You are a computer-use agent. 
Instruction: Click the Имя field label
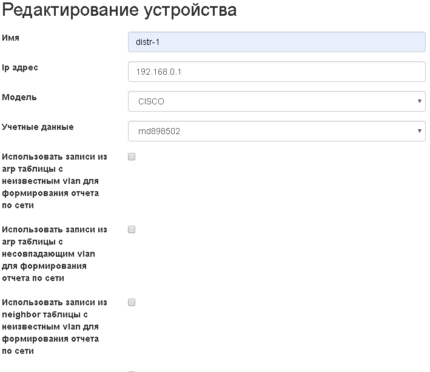pos(11,38)
